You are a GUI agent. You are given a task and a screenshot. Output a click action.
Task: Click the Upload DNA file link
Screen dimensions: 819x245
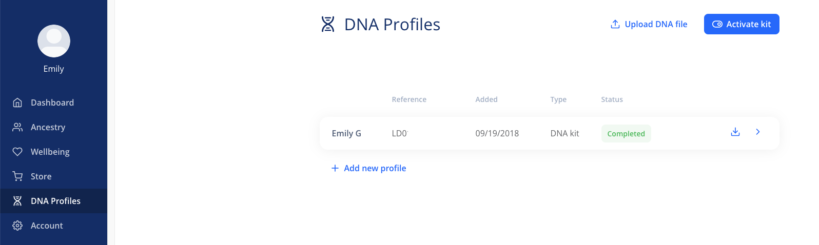[649, 24]
